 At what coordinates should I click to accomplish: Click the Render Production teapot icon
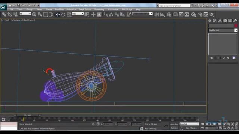click(212, 15)
